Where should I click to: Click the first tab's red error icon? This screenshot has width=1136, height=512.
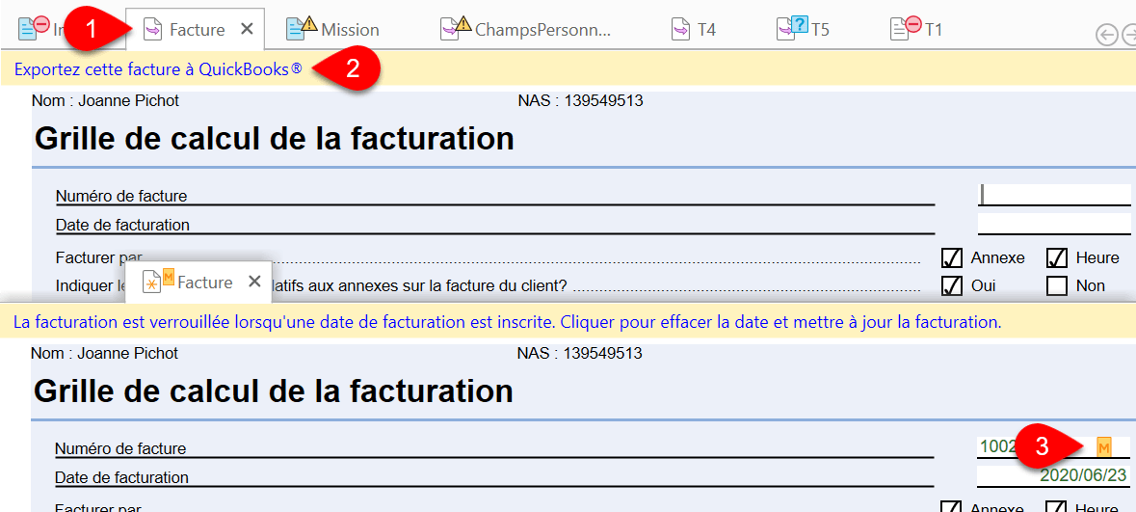[41, 24]
